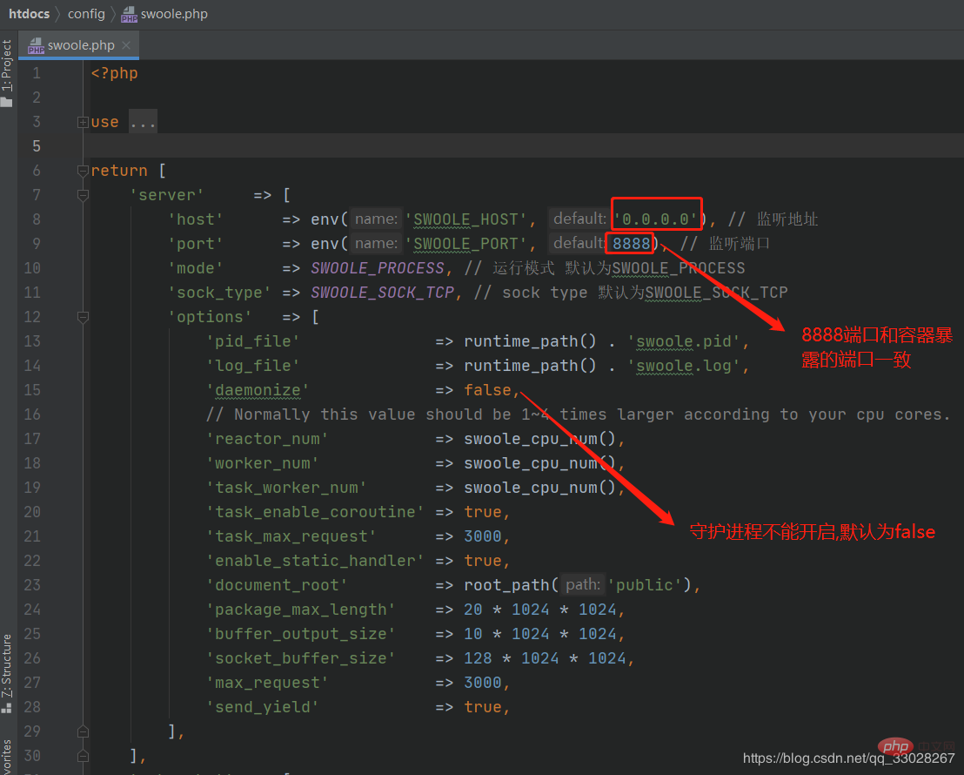Place cursor on the 8888 port value
This screenshot has height=775, width=964.
(x=631, y=244)
